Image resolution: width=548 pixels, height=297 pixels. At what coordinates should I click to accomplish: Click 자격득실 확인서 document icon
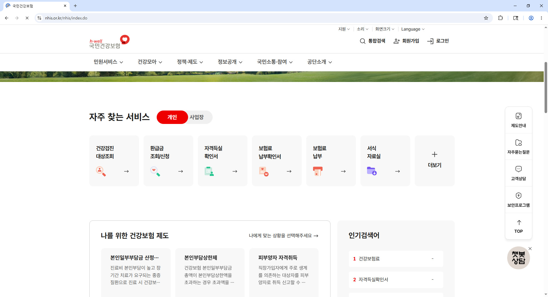pyautogui.click(x=209, y=171)
